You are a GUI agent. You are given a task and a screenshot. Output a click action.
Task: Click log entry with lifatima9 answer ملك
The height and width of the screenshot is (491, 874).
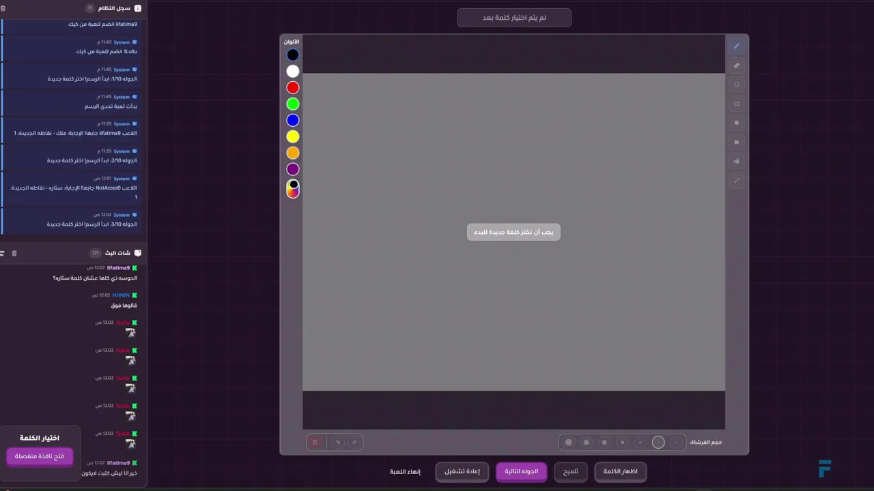(72, 129)
